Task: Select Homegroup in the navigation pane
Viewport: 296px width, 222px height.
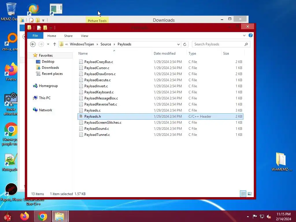Action: [x=48, y=86]
